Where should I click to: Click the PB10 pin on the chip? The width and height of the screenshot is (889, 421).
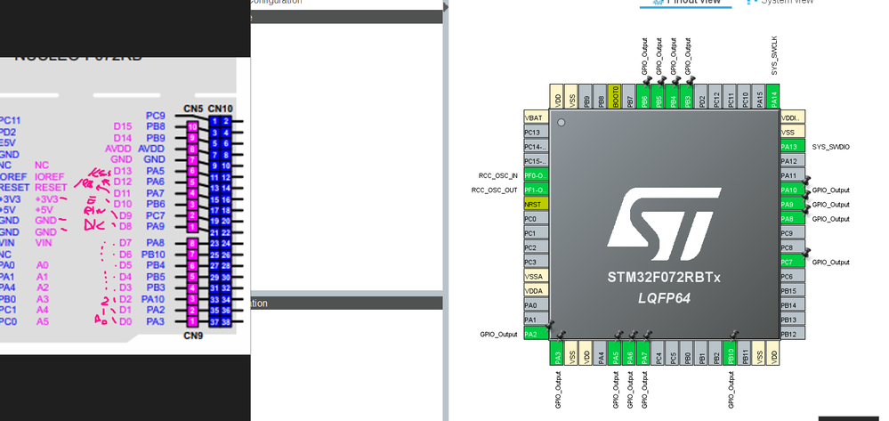pos(731,352)
